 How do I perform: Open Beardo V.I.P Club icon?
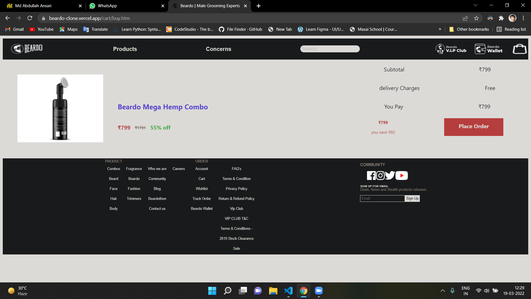click(x=451, y=49)
